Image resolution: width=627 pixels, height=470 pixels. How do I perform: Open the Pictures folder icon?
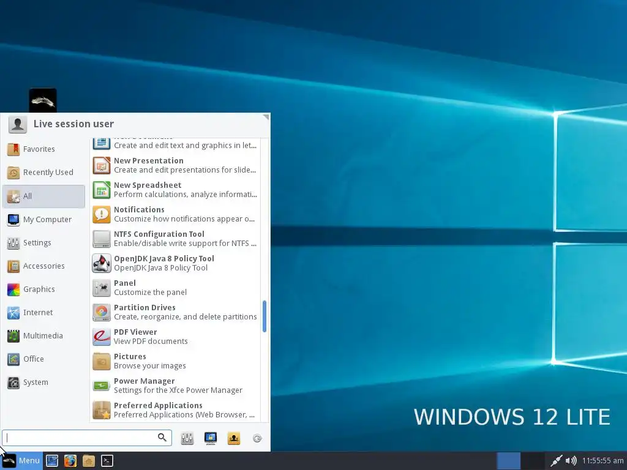(x=102, y=361)
